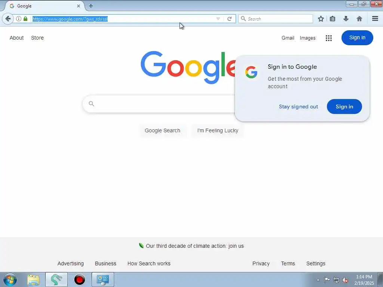Open the network status tray icon
Image resolution: width=383 pixels, height=287 pixels.
(336, 280)
